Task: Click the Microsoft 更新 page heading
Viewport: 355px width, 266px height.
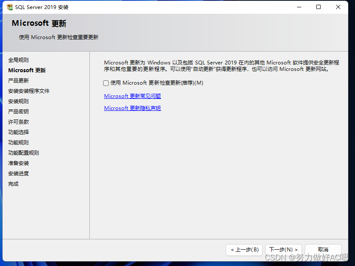Action: (x=39, y=23)
